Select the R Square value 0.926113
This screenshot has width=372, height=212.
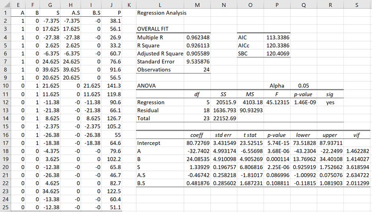(x=198, y=46)
